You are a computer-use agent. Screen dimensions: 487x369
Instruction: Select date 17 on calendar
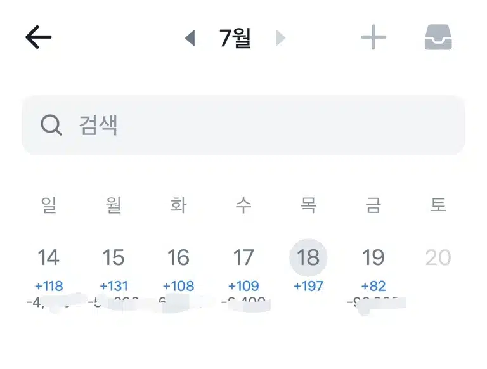coord(243,257)
